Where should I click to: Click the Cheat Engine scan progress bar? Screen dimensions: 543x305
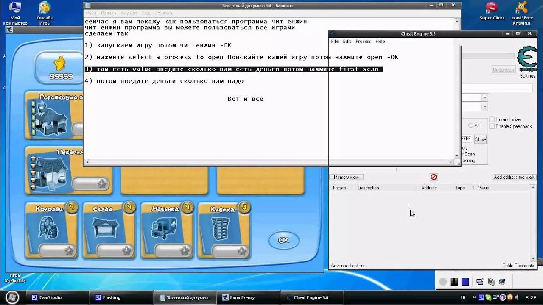pos(487,56)
